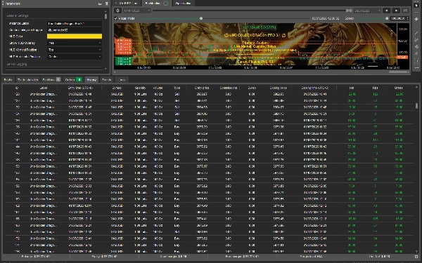
Task: Select the history row with ID 144
Action: (209, 147)
